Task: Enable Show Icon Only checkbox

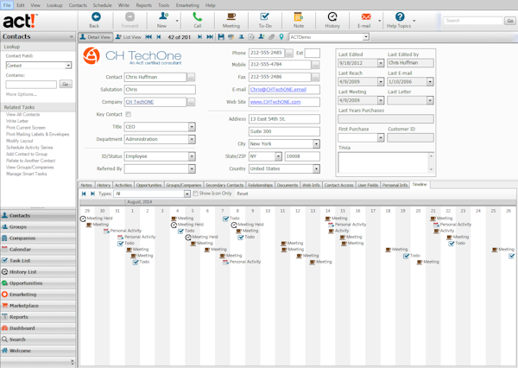Action: coord(195,194)
